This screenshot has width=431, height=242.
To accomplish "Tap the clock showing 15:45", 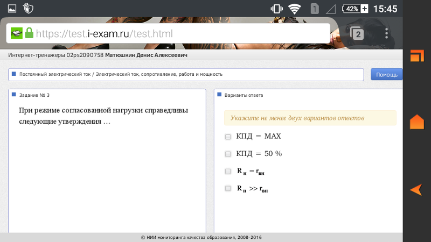I will (x=385, y=9).
